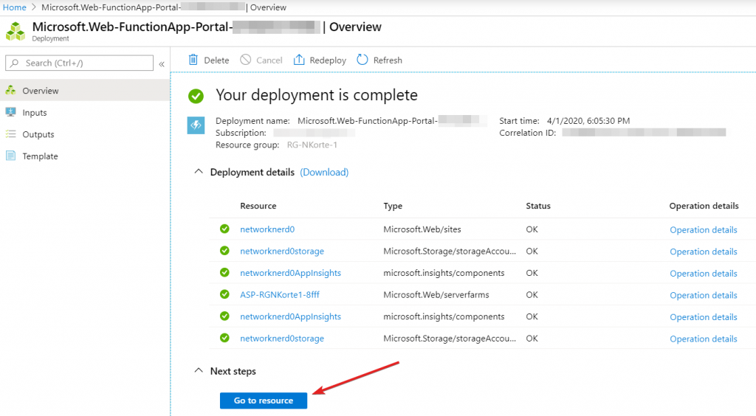Click the Download link
756x416 pixels.
324,173
